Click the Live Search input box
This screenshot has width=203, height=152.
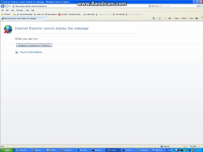178,6
